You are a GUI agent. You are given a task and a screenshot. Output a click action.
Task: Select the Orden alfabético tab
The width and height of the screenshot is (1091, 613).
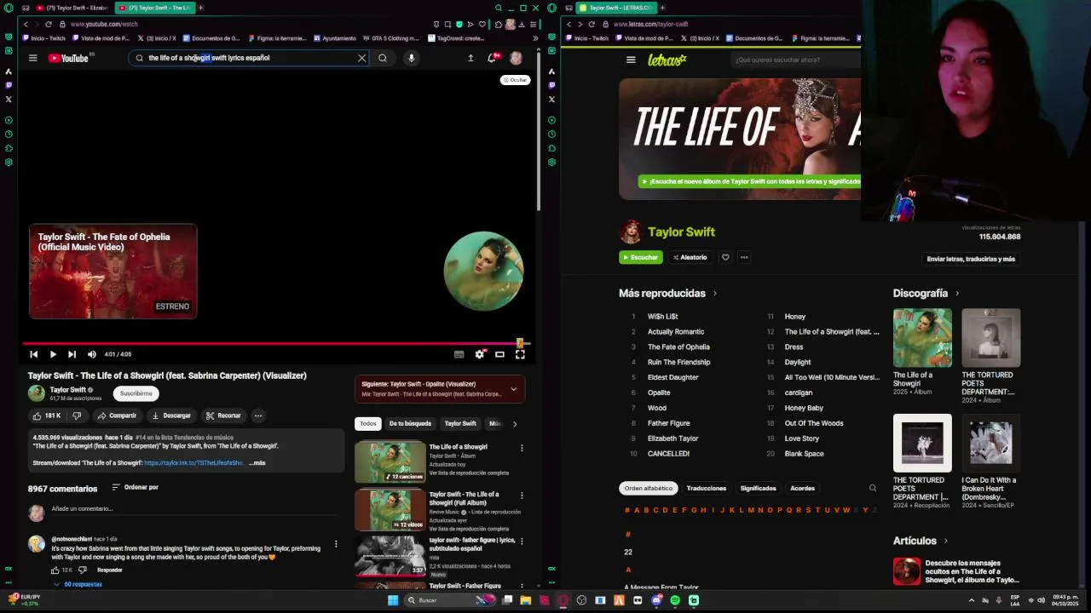coord(648,489)
